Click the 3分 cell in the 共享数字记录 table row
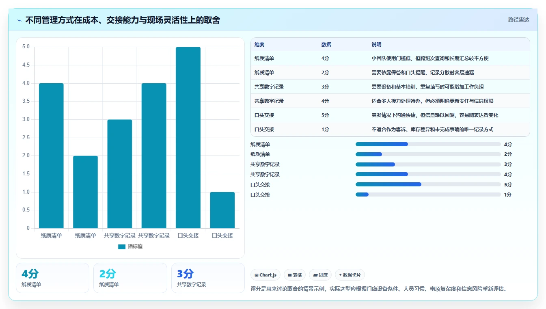The width and height of the screenshot is (546, 309). [325, 87]
